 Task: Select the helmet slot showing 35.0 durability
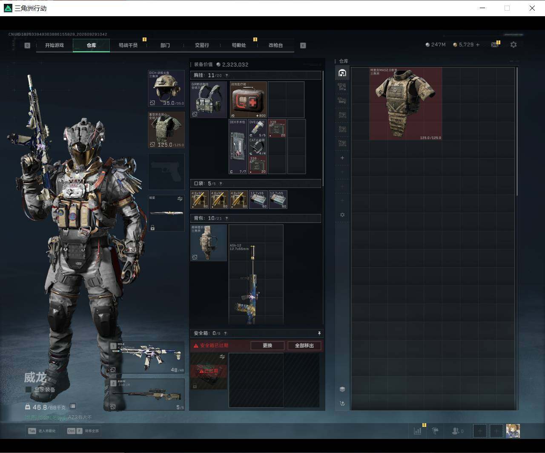[x=166, y=88]
